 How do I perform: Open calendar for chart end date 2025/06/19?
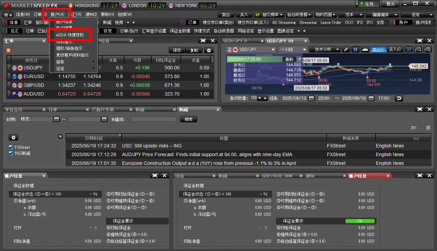(371, 98)
